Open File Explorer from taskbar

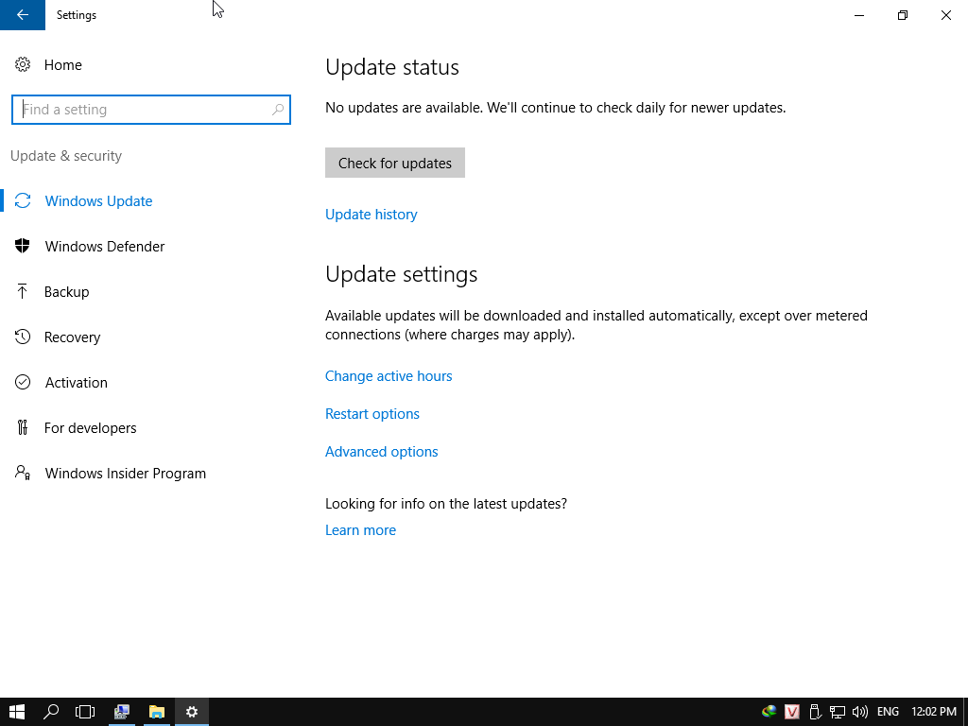click(x=157, y=712)
